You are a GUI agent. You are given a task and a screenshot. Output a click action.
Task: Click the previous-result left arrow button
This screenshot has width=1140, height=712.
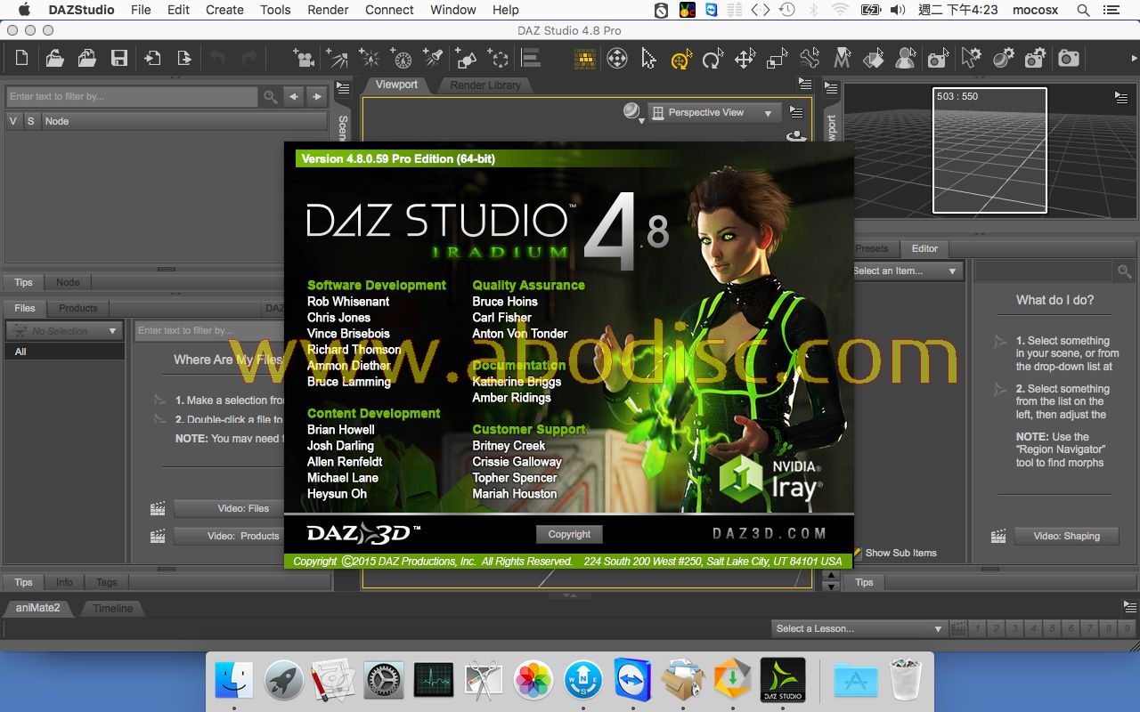pos(293,96)
